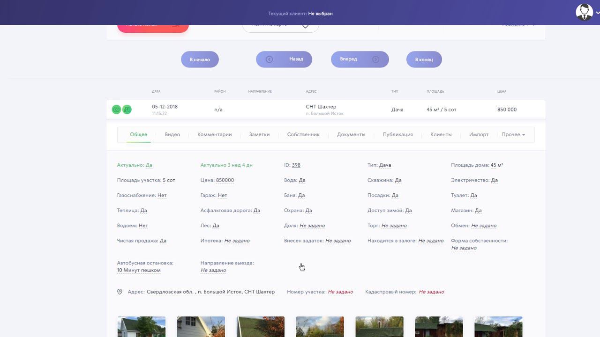Click the Доступ зимой value Да

point(409,211)
